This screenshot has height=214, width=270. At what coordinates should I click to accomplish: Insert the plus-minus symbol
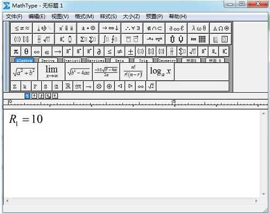130,51
